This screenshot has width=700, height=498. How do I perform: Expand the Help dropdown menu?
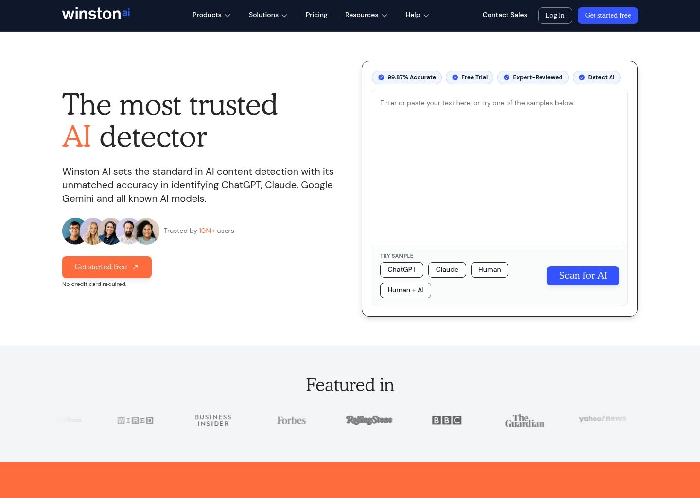coord(417,15)
